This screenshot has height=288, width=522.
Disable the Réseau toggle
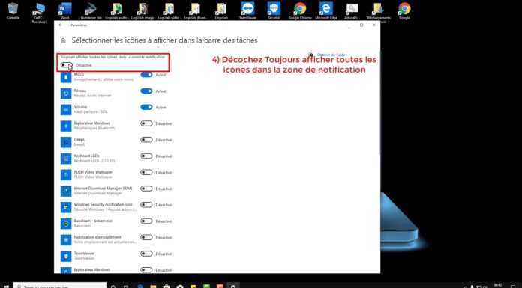click(x=146, y=91)
